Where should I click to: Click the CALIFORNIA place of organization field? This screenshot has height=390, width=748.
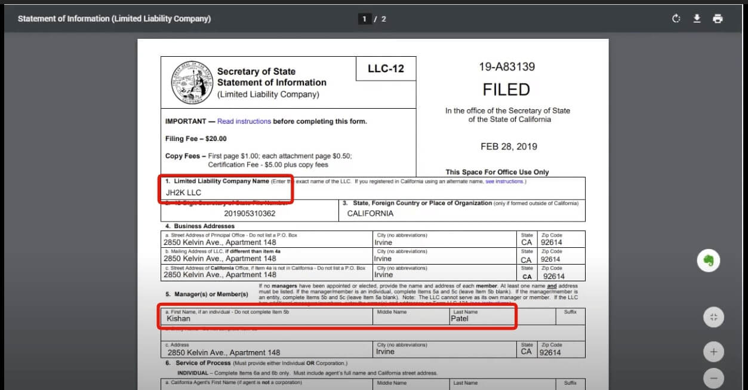pos(370,213)
